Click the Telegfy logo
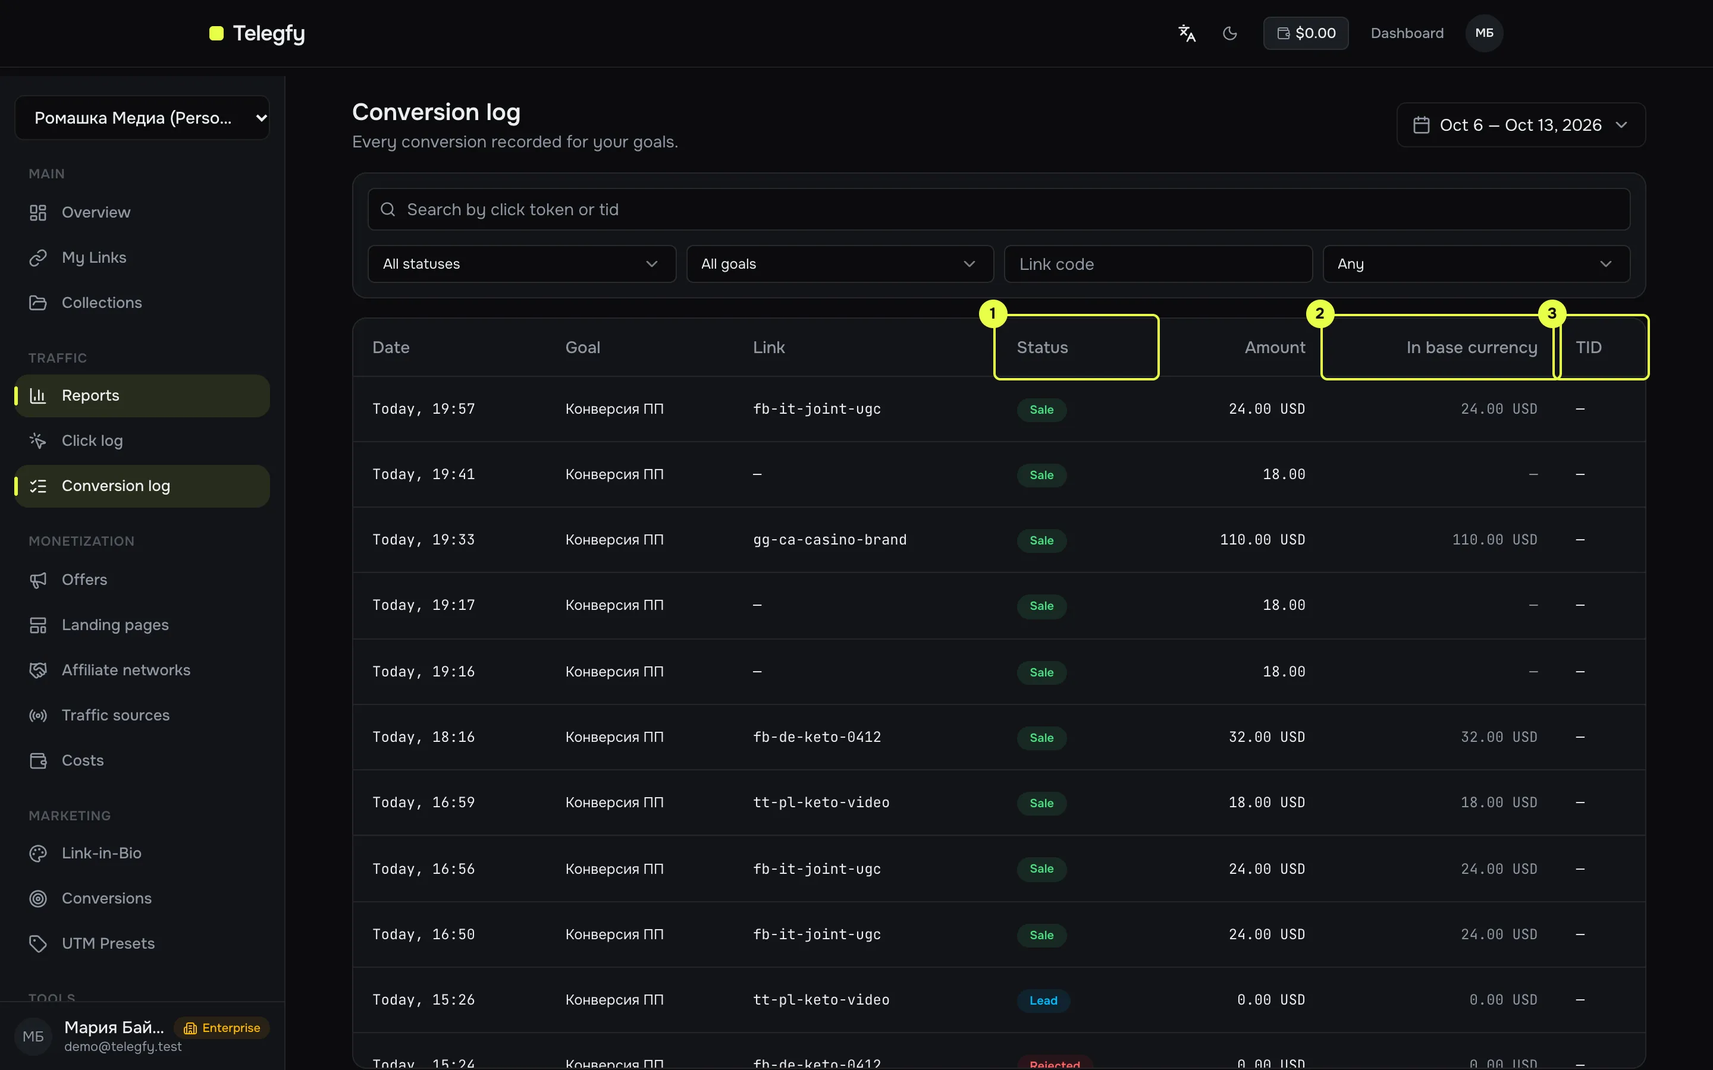 pyautogui.click(x=257, y=33)
